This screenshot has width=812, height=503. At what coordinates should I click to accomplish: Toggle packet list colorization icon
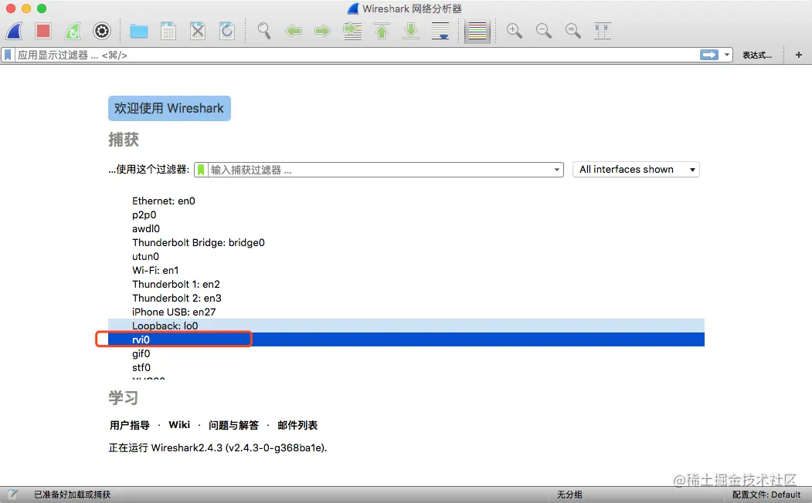[477, 32]
